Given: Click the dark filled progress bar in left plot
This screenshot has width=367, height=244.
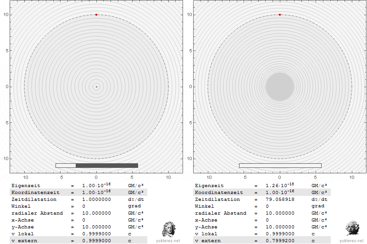Looking at the screenshot, I should click(x=106, y=166).
